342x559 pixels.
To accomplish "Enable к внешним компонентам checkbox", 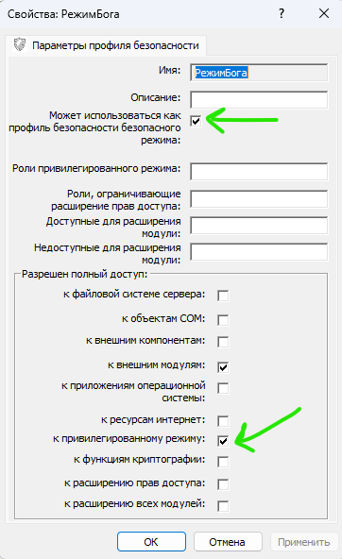I will pos(223,342).
